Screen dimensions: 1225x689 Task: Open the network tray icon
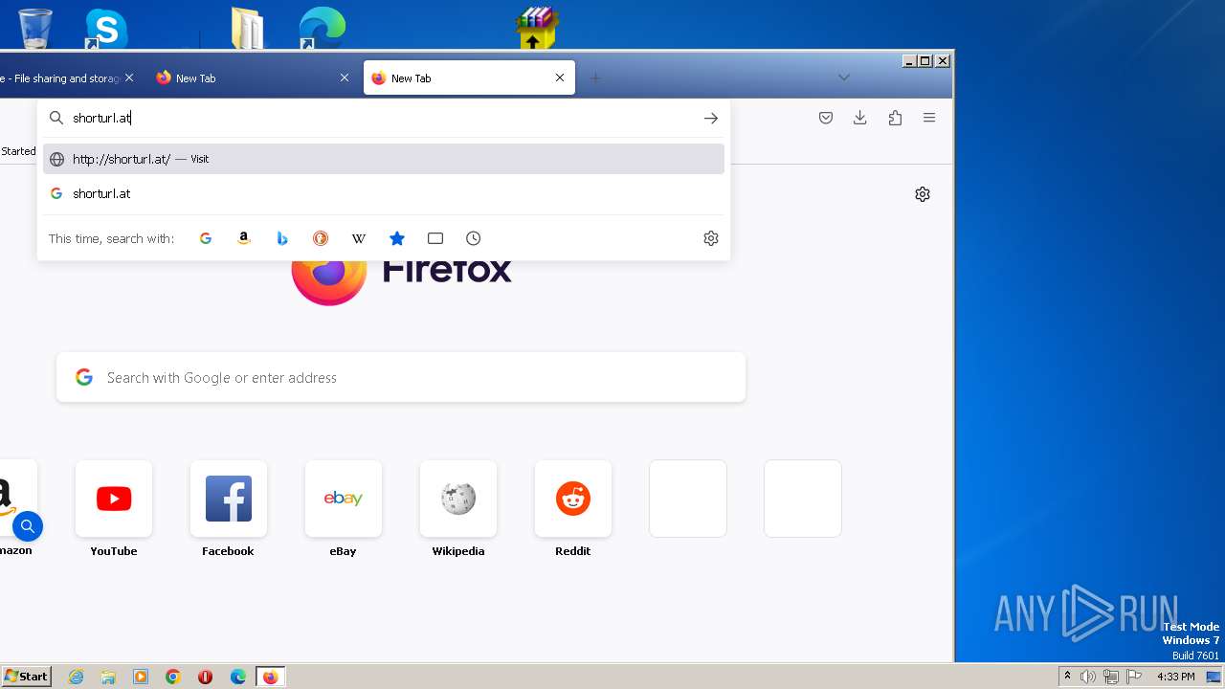tap(1111, 677)
